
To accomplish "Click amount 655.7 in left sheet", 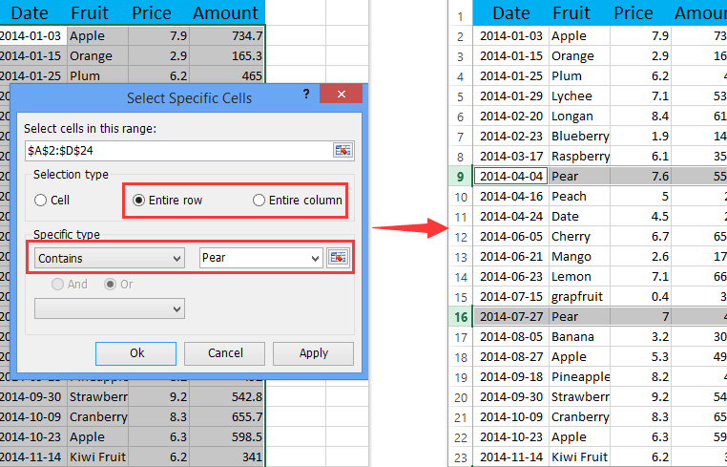I will (x=227, y=417).
